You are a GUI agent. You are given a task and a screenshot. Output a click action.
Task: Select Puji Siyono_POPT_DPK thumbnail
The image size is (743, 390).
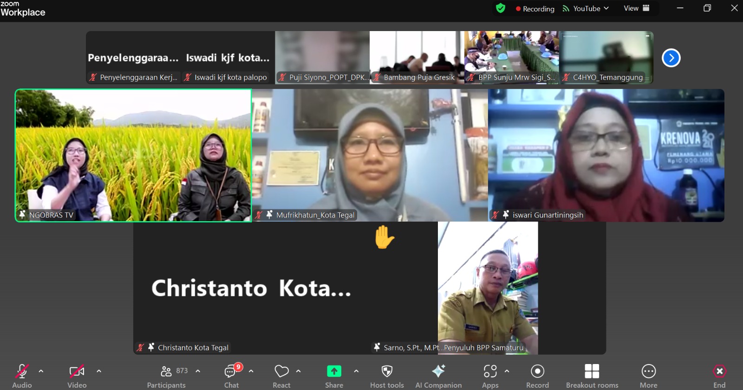[322, 58]
